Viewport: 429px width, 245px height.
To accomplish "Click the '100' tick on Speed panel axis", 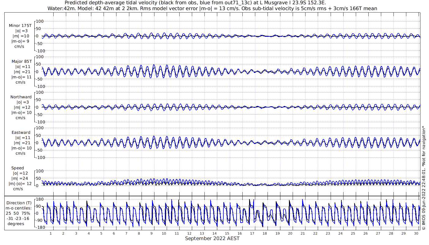I will (x=40, y=171).
